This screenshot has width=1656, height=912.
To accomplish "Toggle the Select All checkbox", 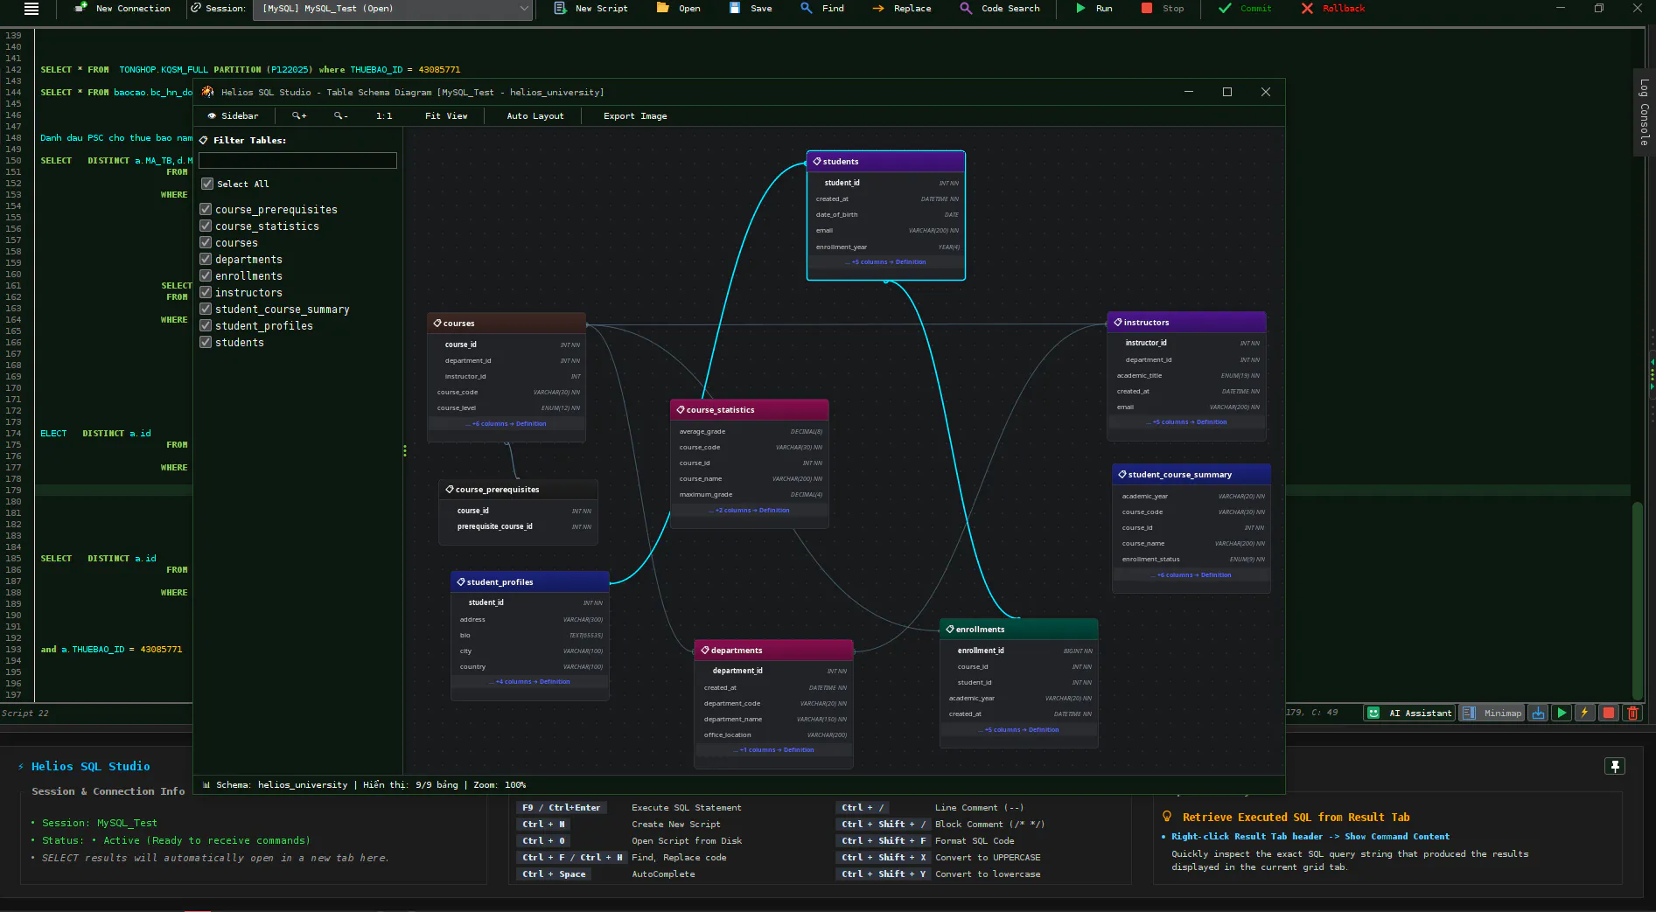I will tap(207, 184).
